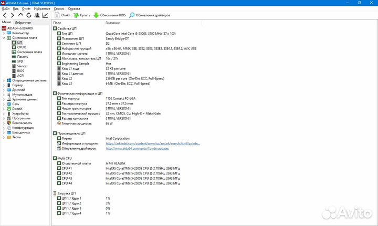The width and height of the screenshot is (378, 226).
Task: Click the Отчёт report button
Action: 62,15
